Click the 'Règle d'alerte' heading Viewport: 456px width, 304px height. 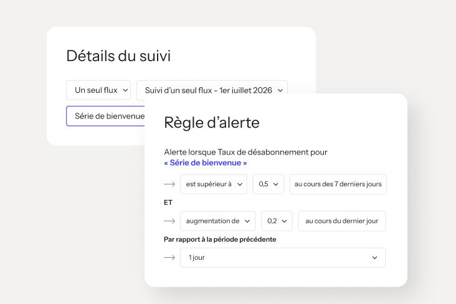(212, 123)
